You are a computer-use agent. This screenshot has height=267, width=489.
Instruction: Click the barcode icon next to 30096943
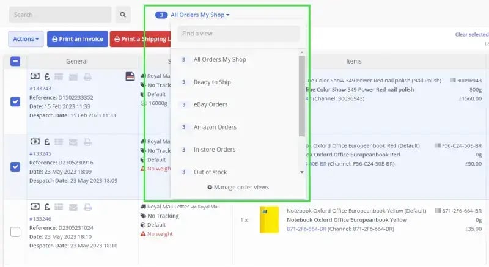(x=452, y=81)
